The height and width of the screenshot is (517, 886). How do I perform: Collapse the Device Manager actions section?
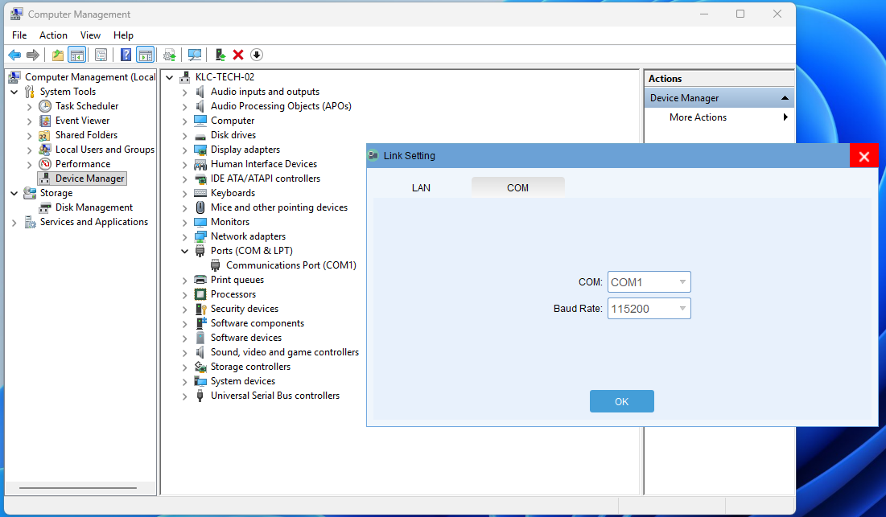785,98
